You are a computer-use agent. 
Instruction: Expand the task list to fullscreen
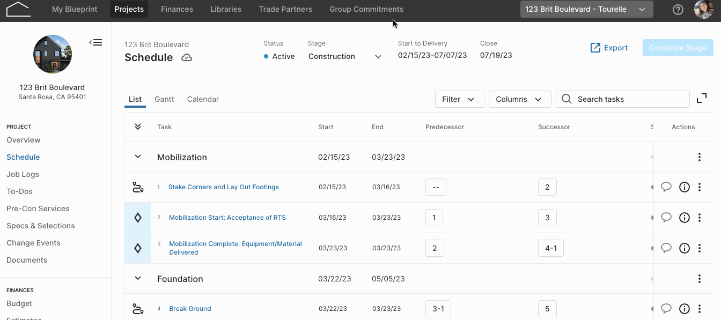(702, 99)
